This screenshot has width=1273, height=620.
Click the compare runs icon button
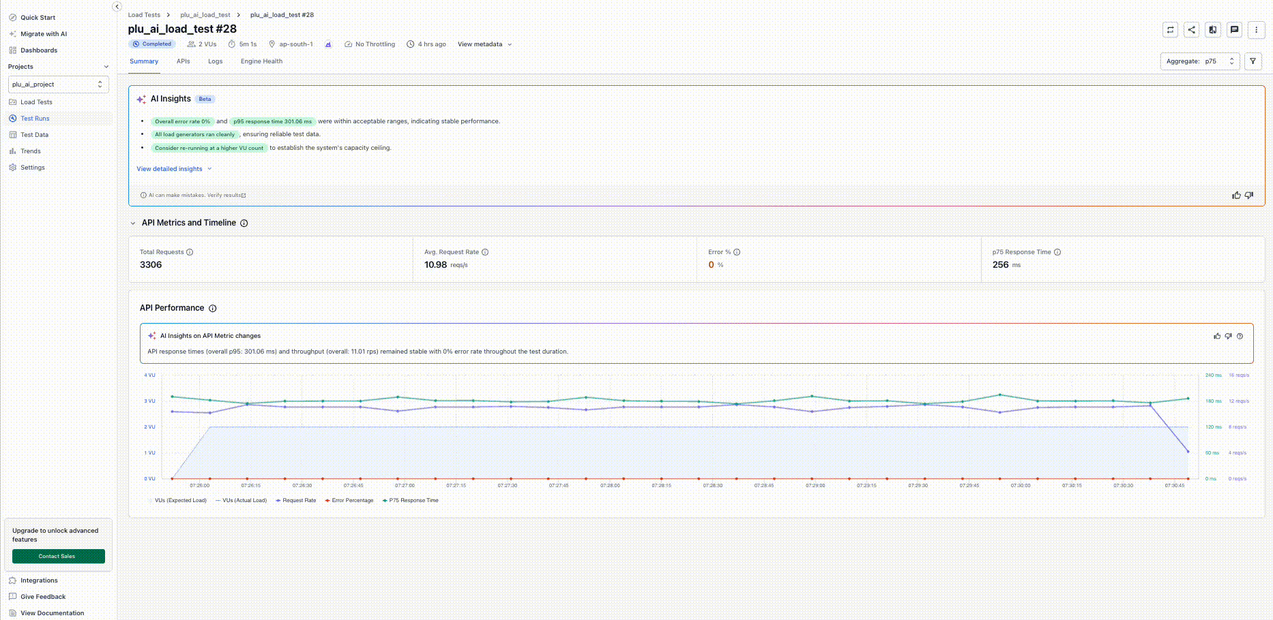coord(1213,29)
